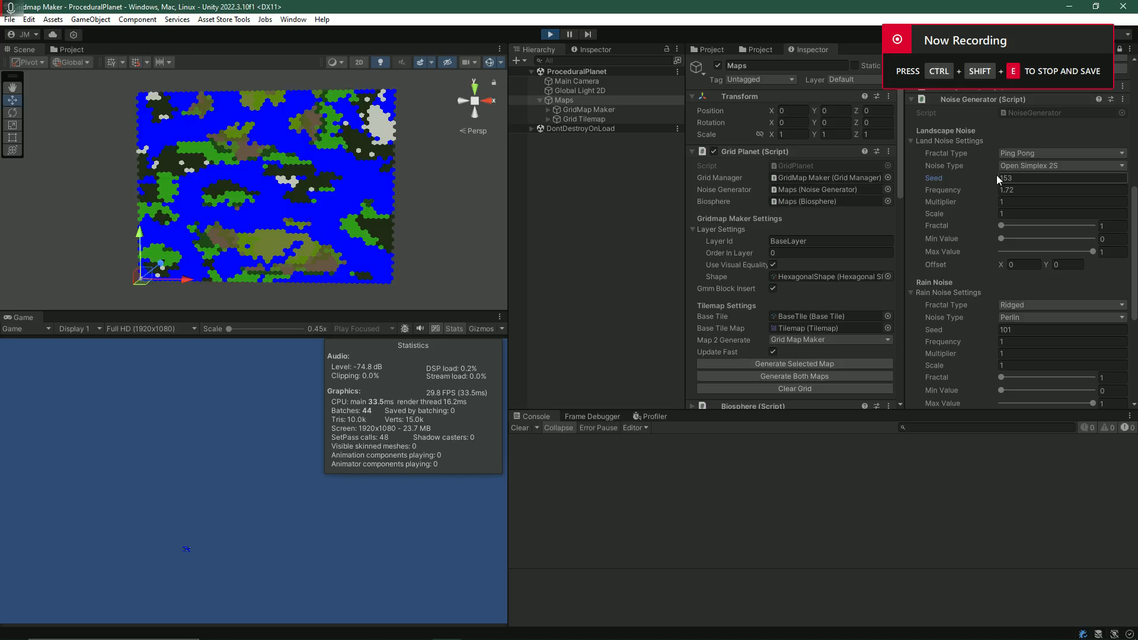Open the Window menu
This screenshot has width=1138, height=640.
[x=293, y=20]
